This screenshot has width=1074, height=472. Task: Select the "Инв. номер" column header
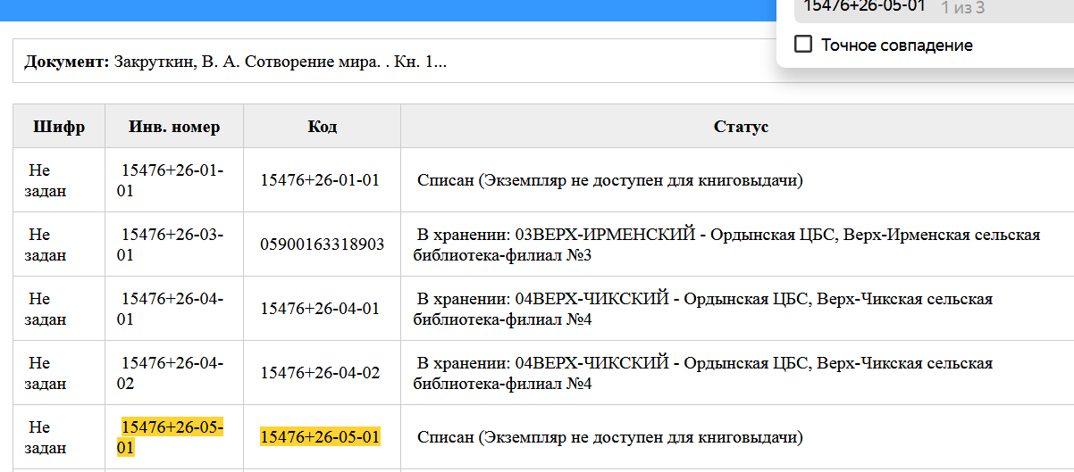[x=174, y=127]
